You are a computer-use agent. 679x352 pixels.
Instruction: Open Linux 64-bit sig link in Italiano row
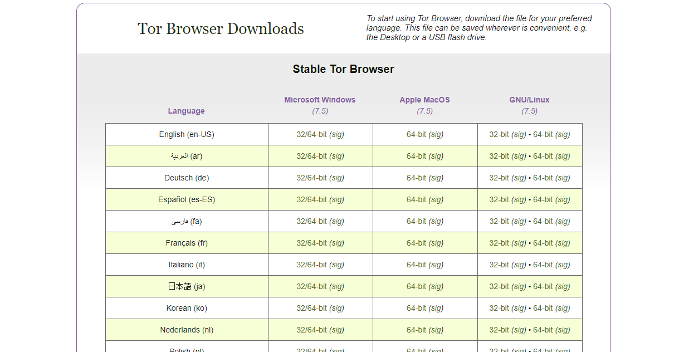(x=563, y=265)
